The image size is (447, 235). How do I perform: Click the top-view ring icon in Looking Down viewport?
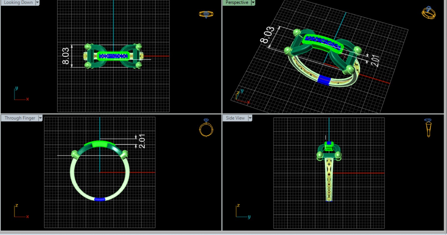coord(206,14)
